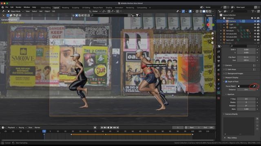Click the Blender logo icon
The height and width of the screenshot is (146, 261).
click(x=2, y=7)
